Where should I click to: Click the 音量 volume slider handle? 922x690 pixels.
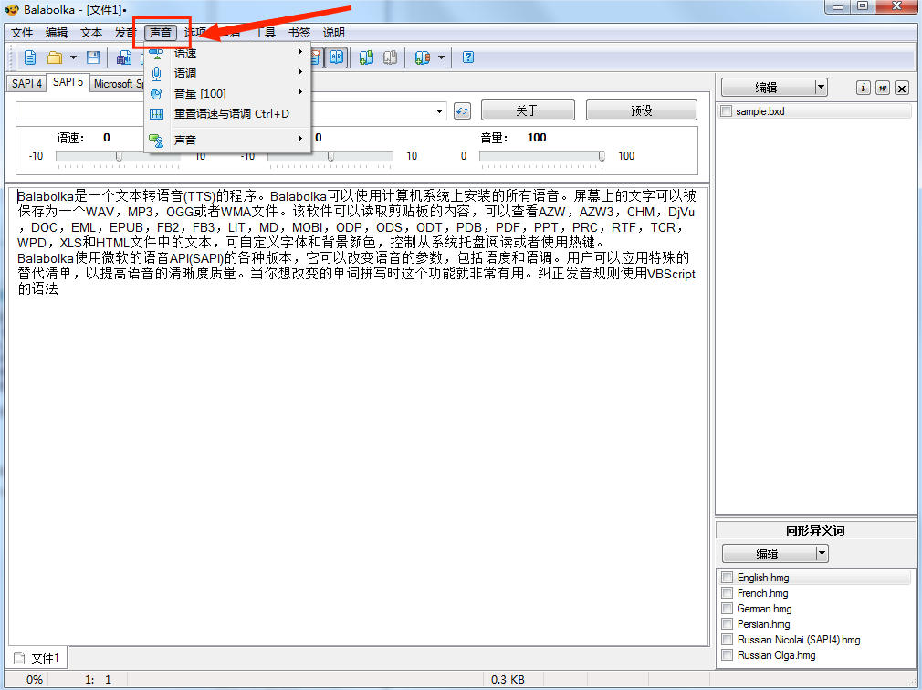[602, 156]
